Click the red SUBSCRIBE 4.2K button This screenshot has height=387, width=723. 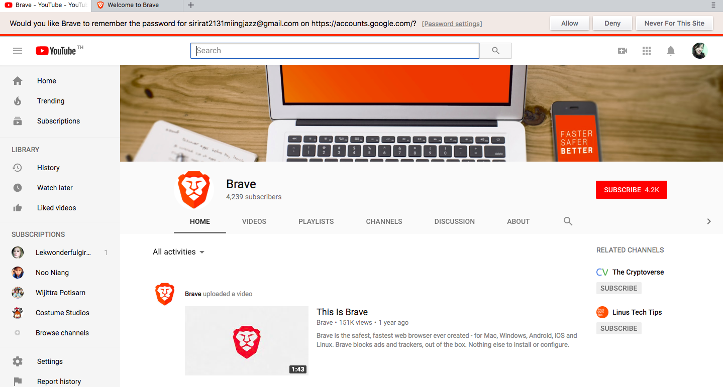[632, 190]
